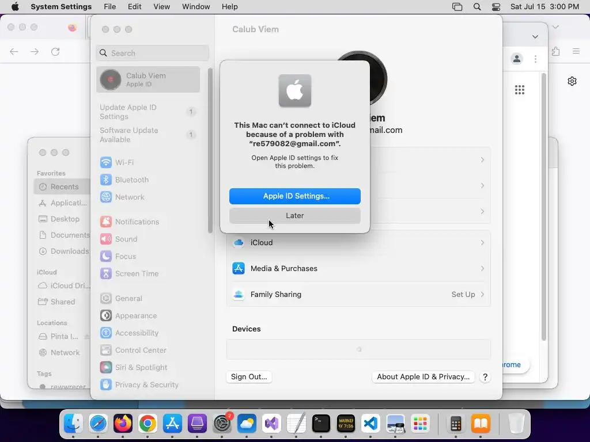Open the View menu
This screenshot has height=442, width=590.
(161, 7)
